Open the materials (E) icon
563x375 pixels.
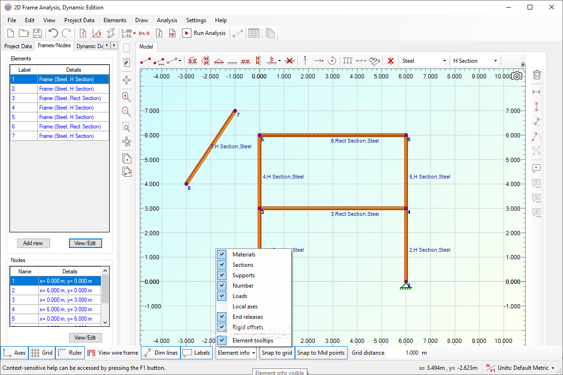pyautogui.click(x=97, y=33)
